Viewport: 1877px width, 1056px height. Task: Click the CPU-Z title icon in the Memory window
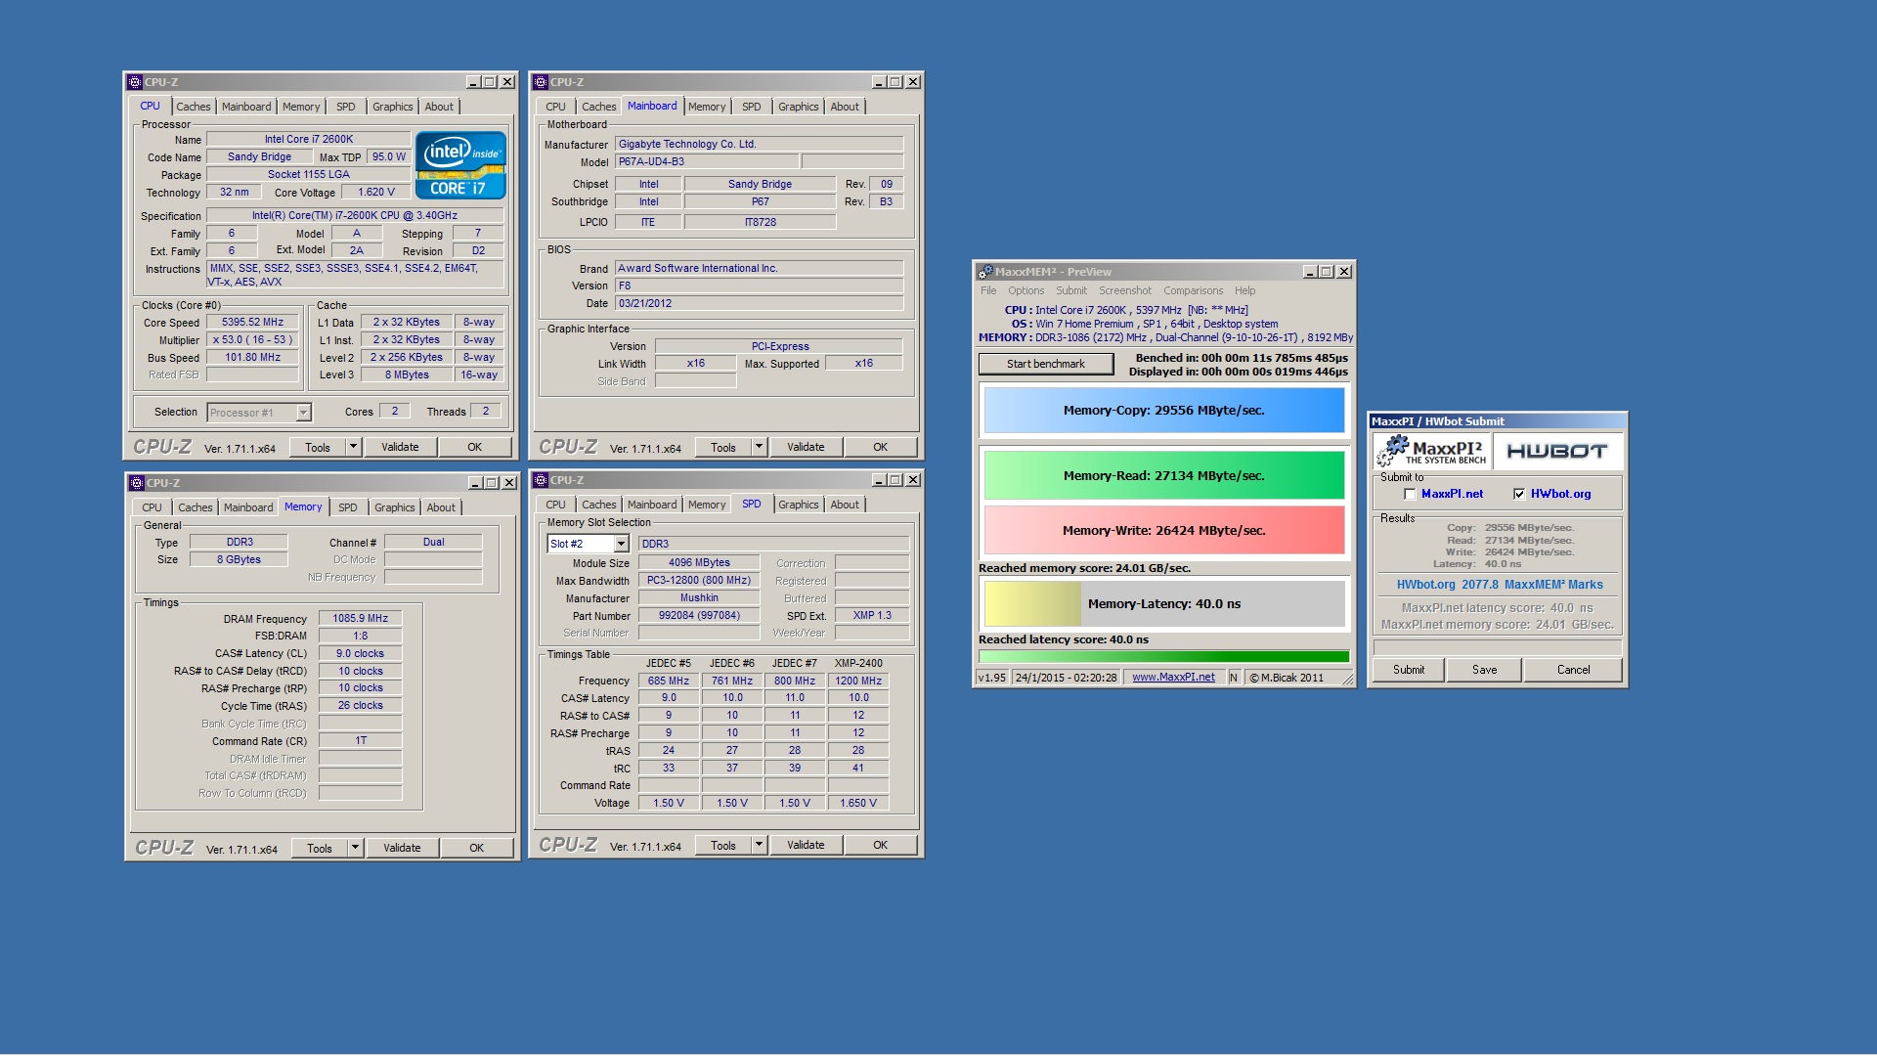[137, 483]
